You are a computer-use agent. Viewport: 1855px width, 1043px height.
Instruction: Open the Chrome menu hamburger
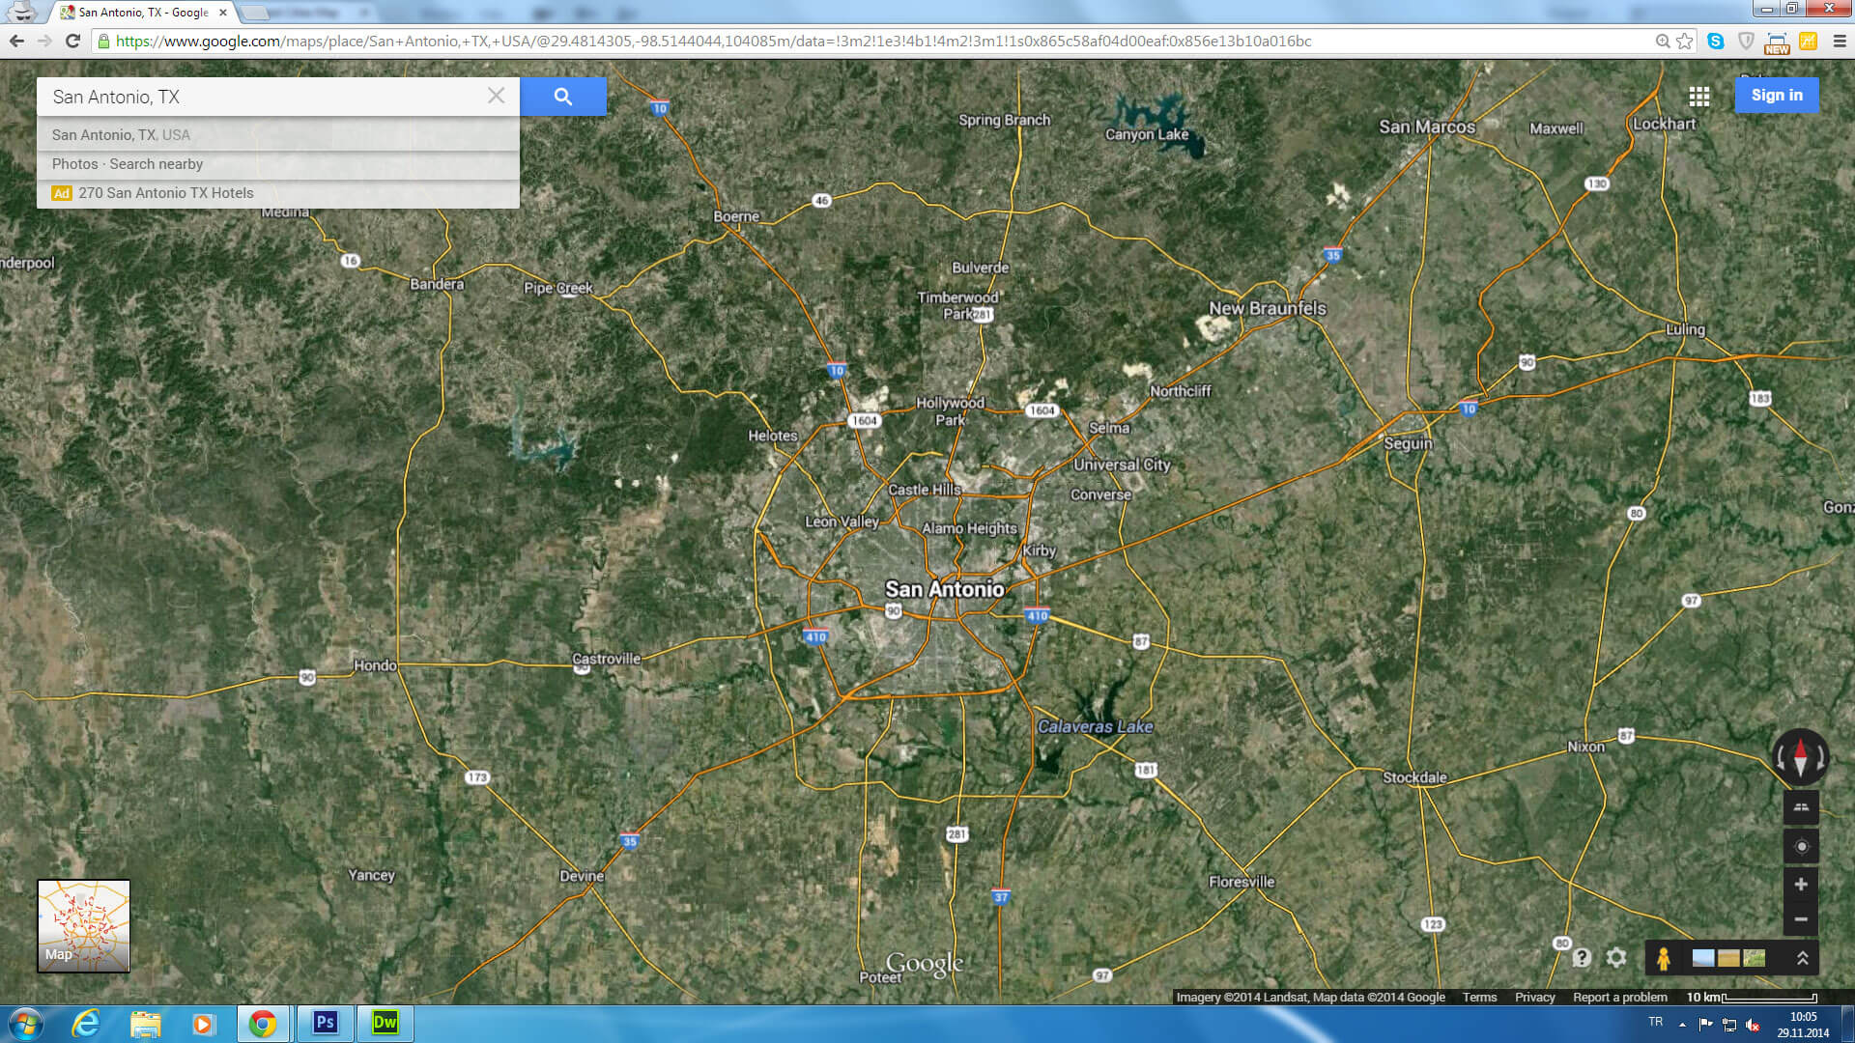coord(1840,42)
